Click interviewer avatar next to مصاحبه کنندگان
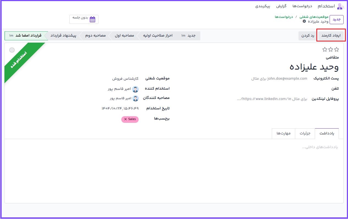Image resolution: width=348 pixels, height=219 pixels. [135, 98]
